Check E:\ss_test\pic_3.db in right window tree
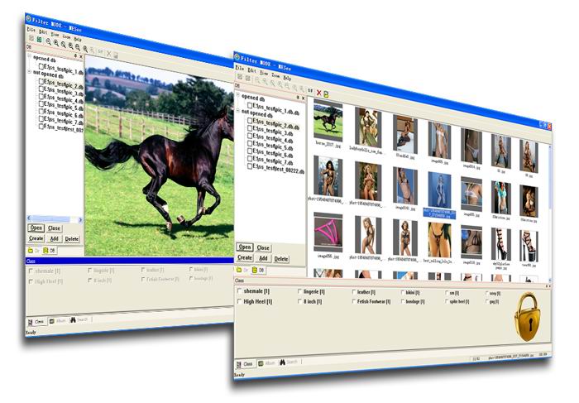This screenshot has height=403, width=579. point(250,128)
